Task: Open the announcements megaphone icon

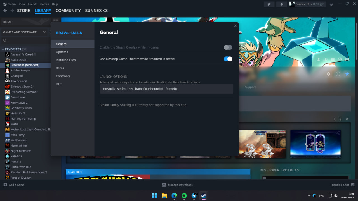Action: (x=269, y=4)
